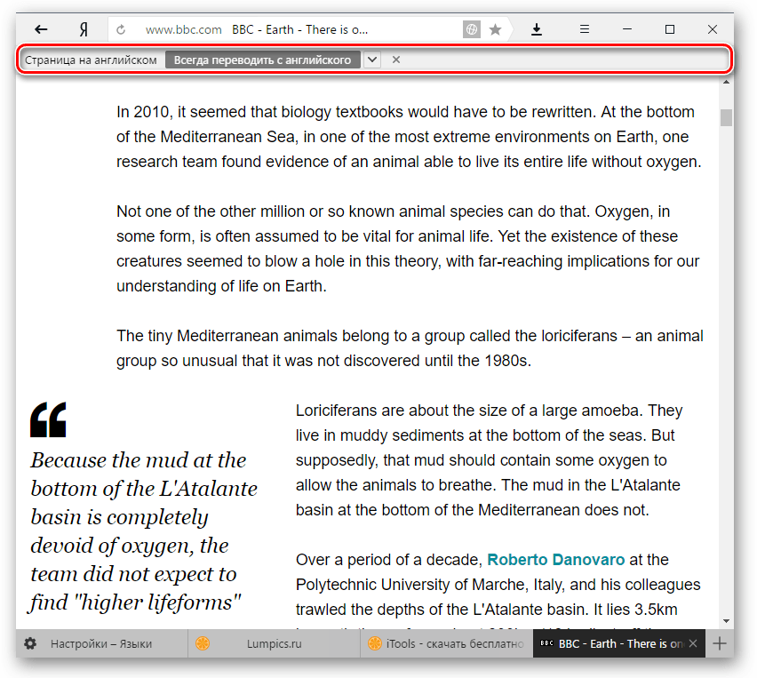Reload the page with refresh icon
Screen dimensions: 757x678
click(x=121, y=30)
